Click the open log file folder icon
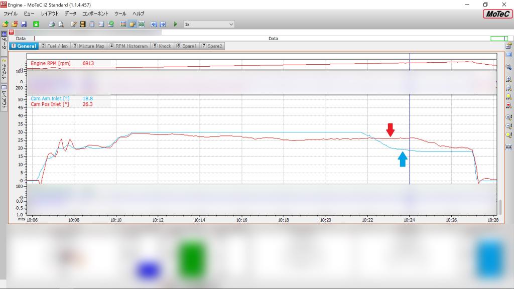 5,24
